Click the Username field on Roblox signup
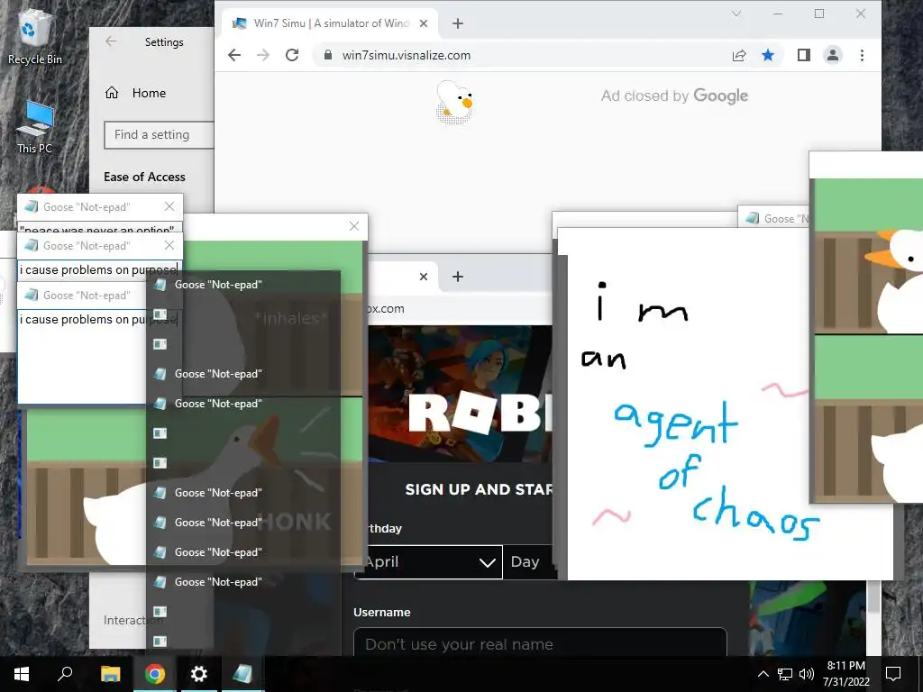 (540, 642)
